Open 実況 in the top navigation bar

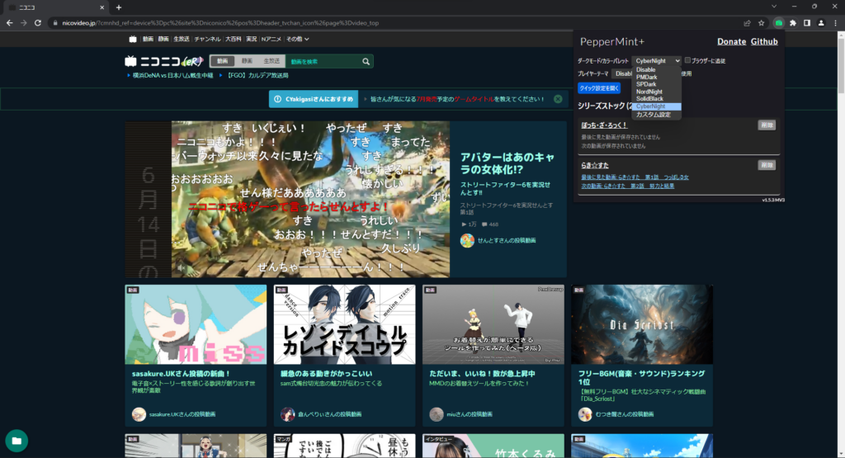tap(251, 39)
